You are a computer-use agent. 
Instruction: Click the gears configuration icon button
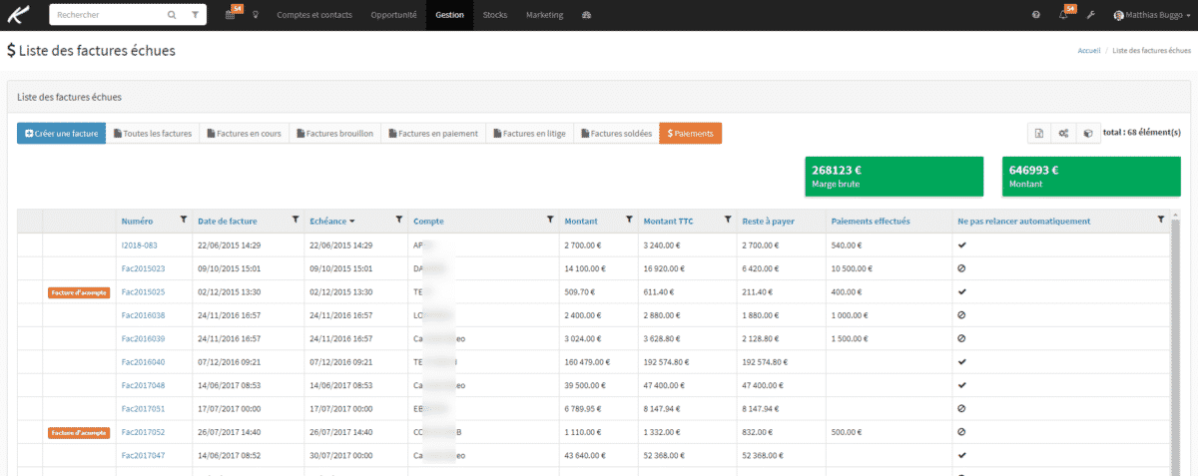coord(1064,133)
